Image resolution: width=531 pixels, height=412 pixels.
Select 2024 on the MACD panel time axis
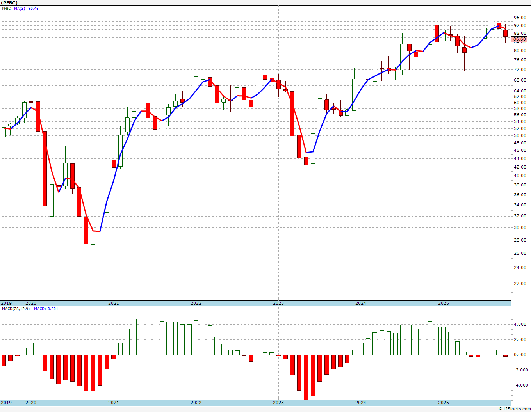[361, 403]
